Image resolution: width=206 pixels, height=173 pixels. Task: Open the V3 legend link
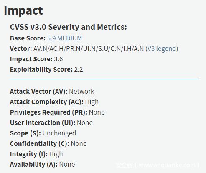[162, 49]
